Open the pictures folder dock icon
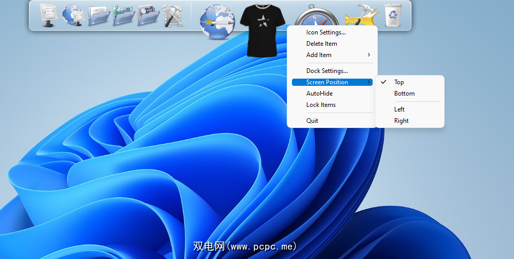Screen dimensions: 514x259 (x=148, y=15)
